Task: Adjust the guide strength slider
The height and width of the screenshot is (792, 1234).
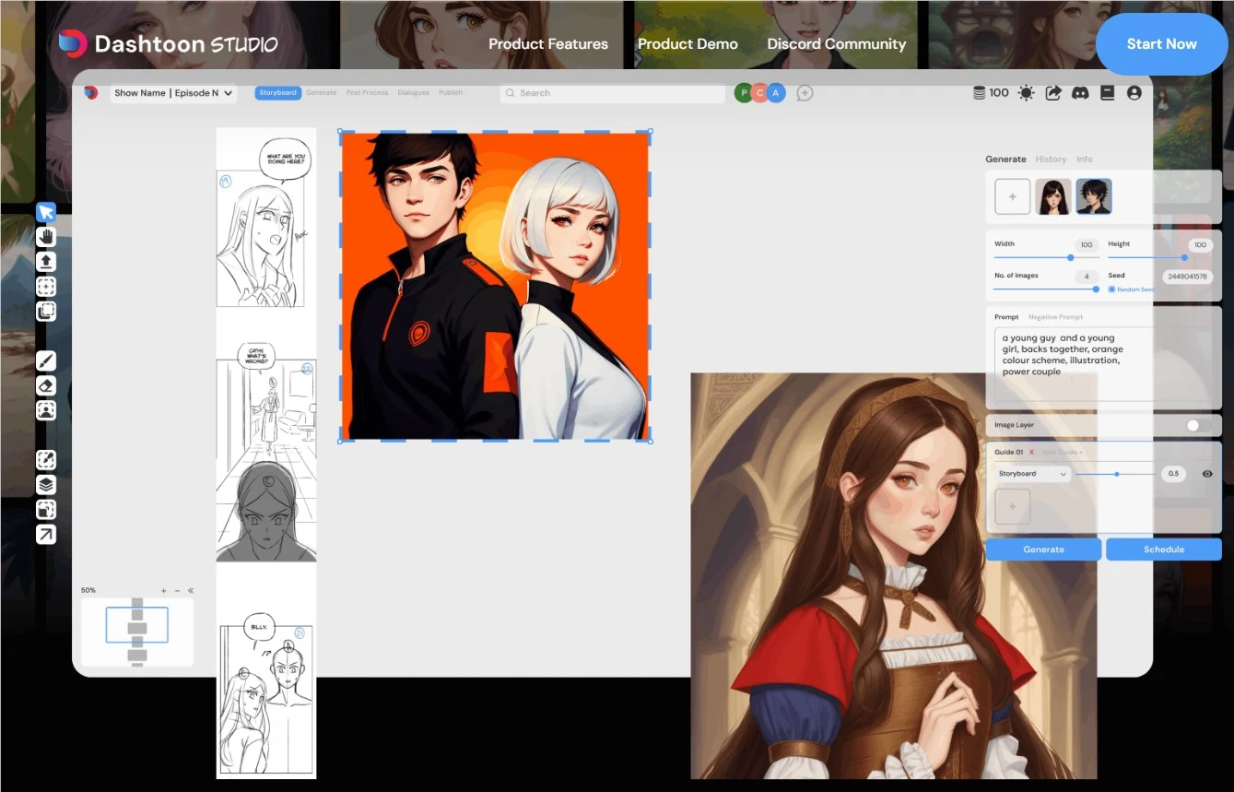Action: (1115, 474)
